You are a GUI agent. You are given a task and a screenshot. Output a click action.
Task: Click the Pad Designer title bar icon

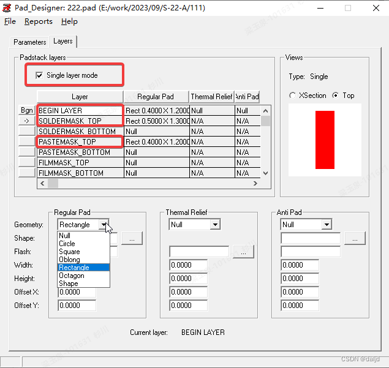(7, 7)
